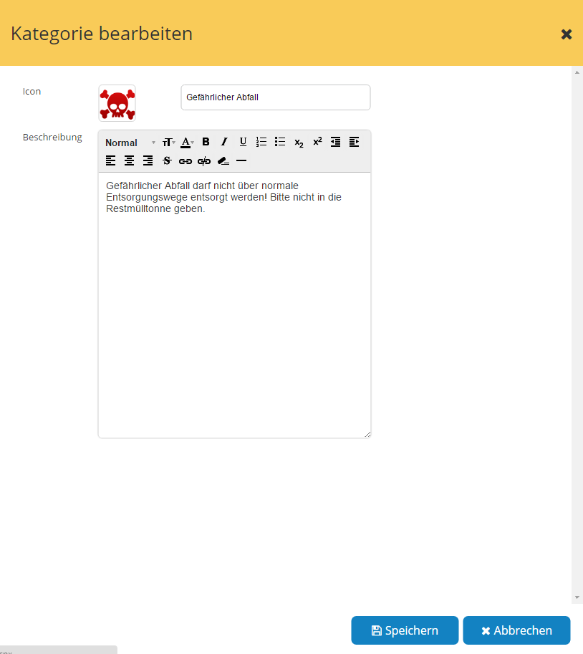
Task: Open the Normal paragraph style dropdown
Action: click(130, 143)
